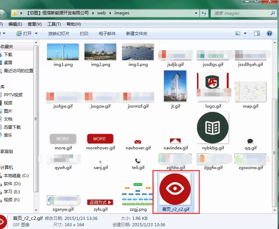279x229 pixels.
Task: Expand the arrow after web breadcrumb
Action: (x=110, y=13)
